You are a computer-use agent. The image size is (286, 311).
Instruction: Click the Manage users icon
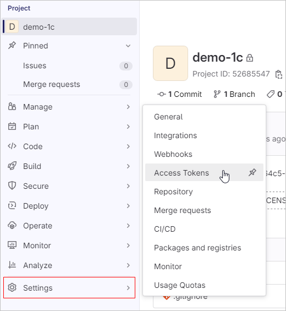(x=12, y=106)
